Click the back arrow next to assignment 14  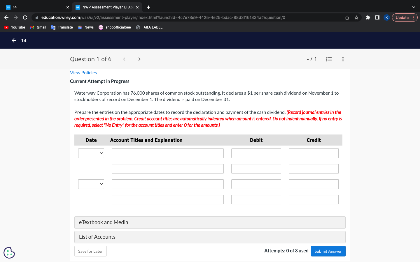point(14,40)
